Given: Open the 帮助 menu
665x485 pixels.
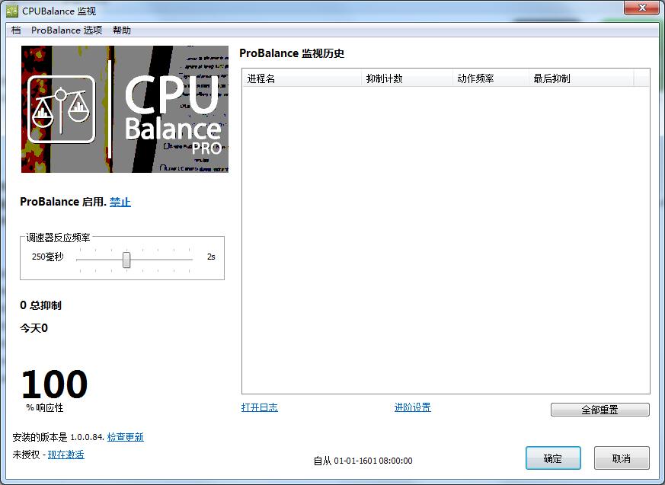Looking at the screenshot, I should [122, 30].
